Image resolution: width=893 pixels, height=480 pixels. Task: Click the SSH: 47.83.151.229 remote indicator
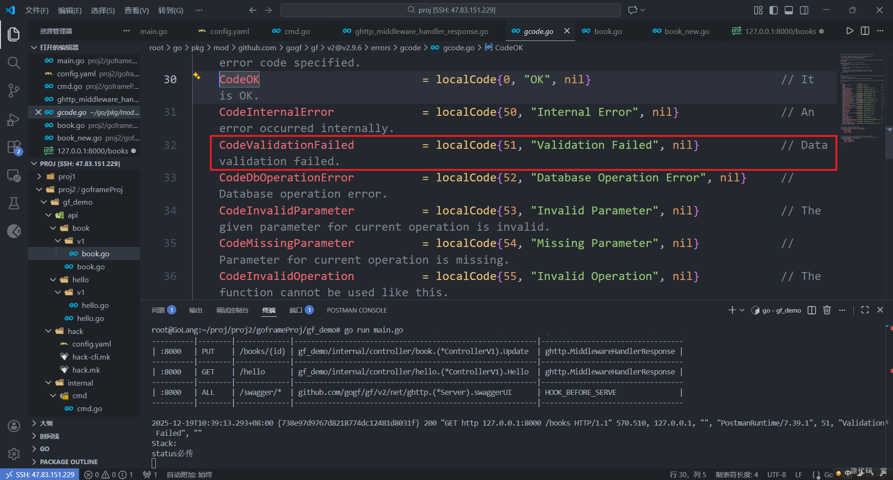(x=40, y=474)
